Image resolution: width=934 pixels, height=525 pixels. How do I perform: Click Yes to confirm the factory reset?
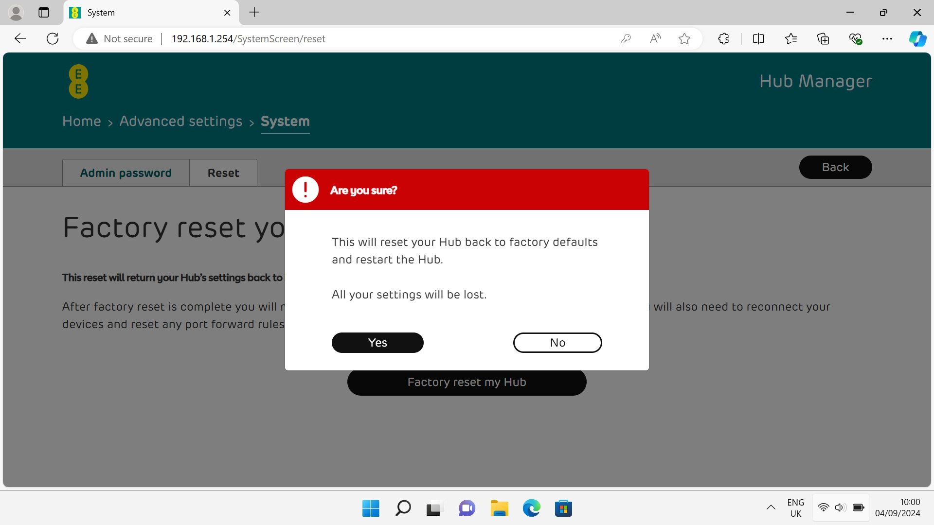[x=377, y=342]
